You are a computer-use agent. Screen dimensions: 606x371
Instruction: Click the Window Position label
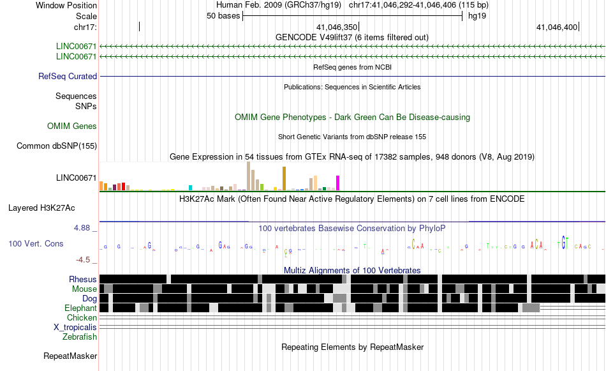tap(66, 5)
